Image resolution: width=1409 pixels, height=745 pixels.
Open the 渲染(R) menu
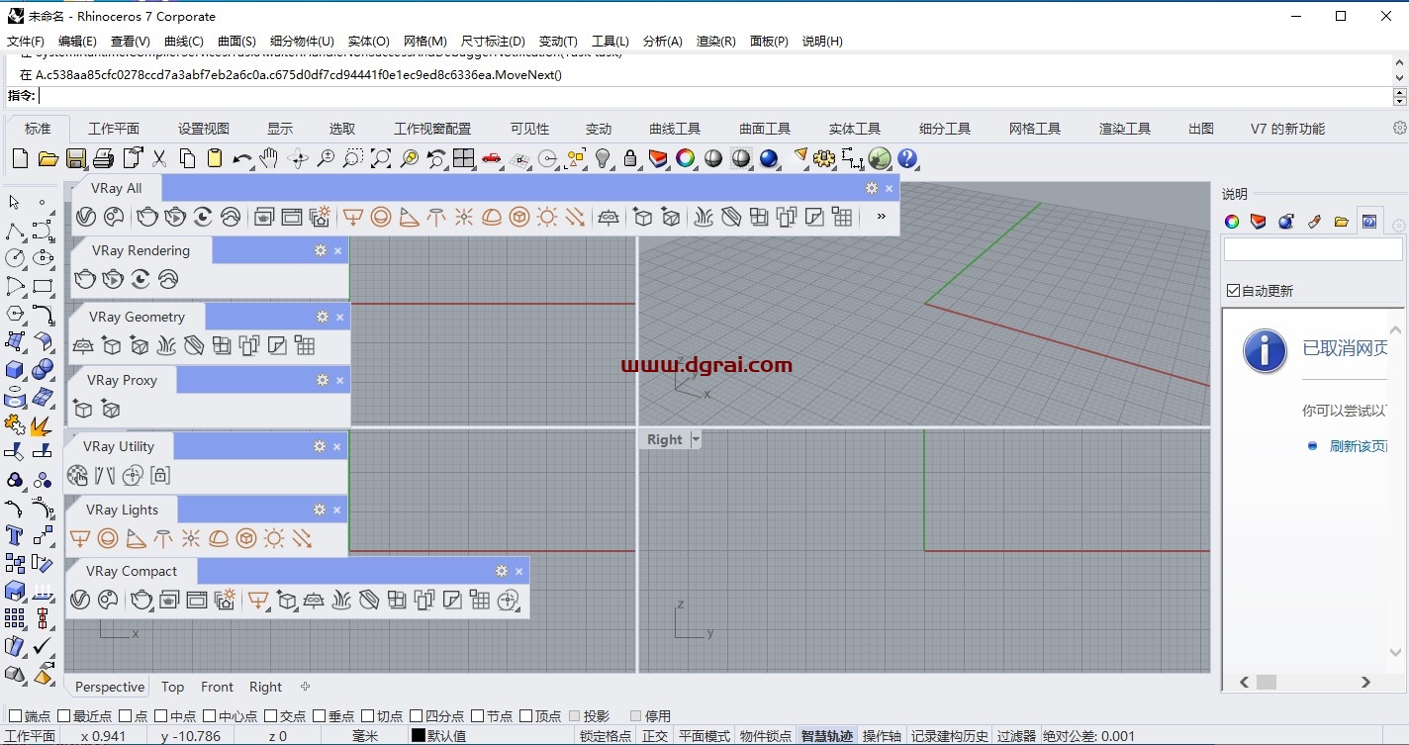[716, 41]
